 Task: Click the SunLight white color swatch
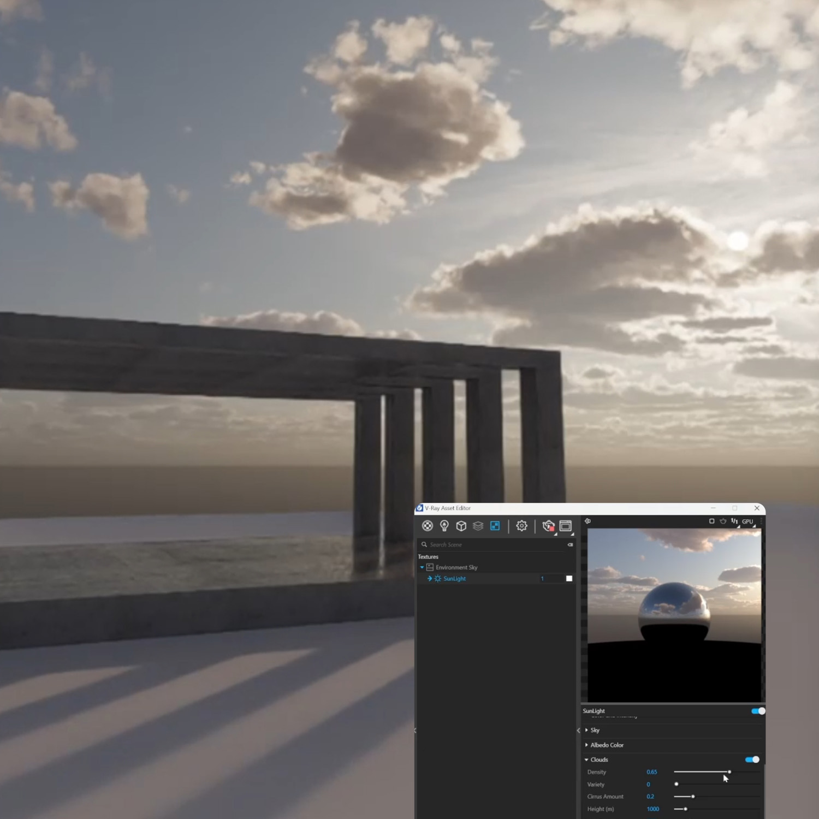pyautogui.click(x=569, y=578)
